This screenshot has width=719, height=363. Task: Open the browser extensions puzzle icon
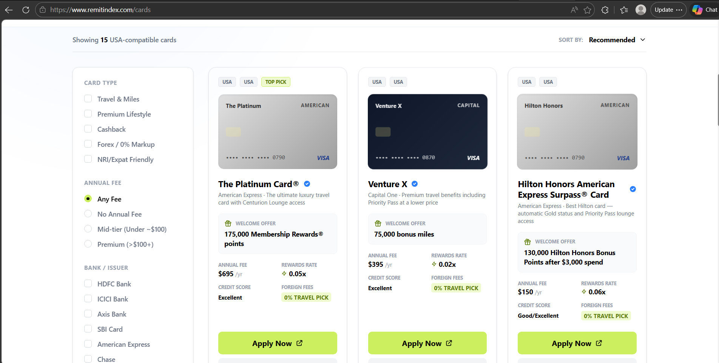coord(605,10)
